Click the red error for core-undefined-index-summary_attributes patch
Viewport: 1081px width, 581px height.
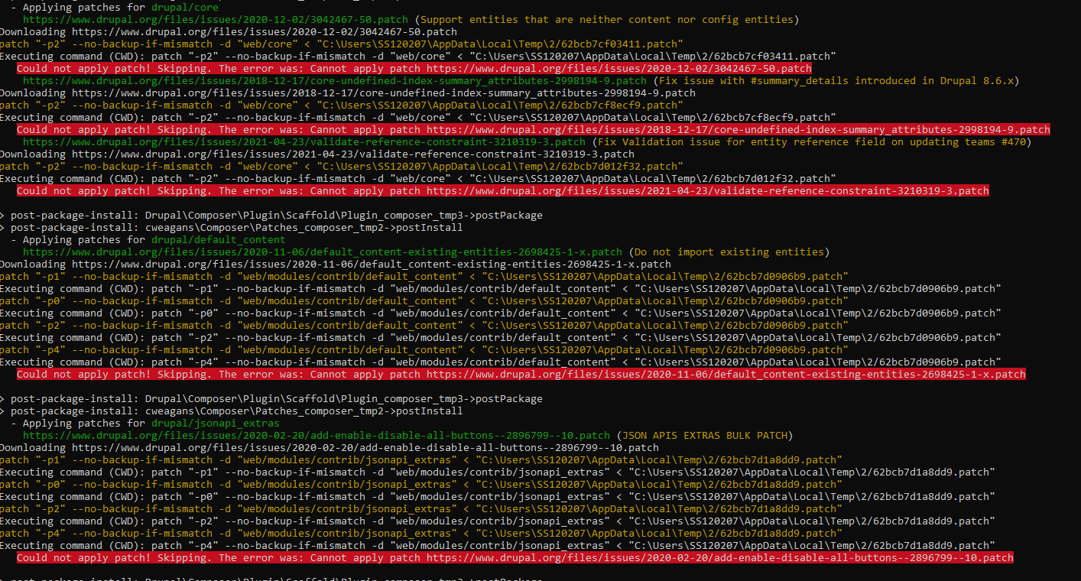click(534, 129)
